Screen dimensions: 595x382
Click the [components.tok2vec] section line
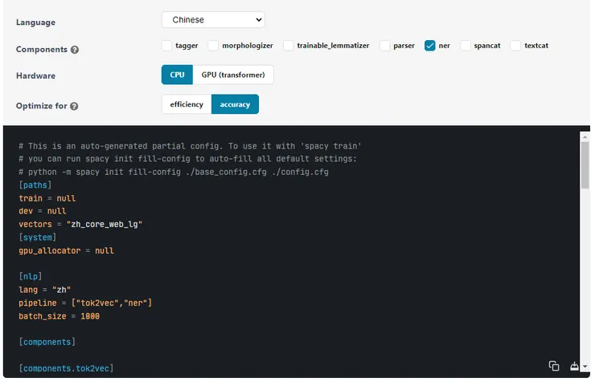click(x=66, y=368)
